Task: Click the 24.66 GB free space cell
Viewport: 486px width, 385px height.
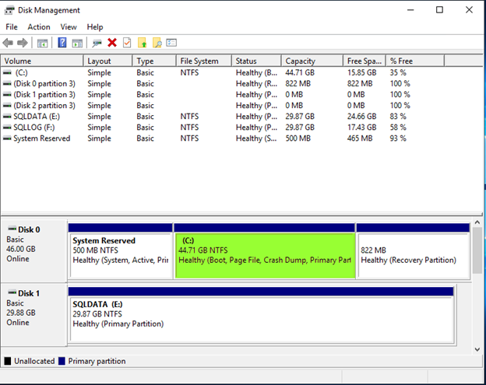Action: coord(361,117)
